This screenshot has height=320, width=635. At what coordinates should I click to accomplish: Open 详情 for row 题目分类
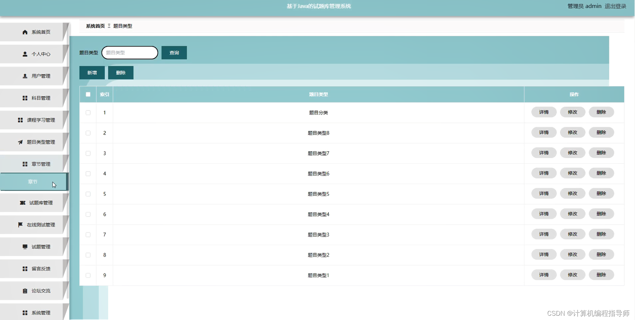(x=544, y=112)
